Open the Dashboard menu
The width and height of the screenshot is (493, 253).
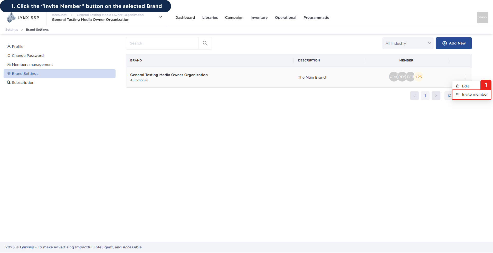point(185,17)
